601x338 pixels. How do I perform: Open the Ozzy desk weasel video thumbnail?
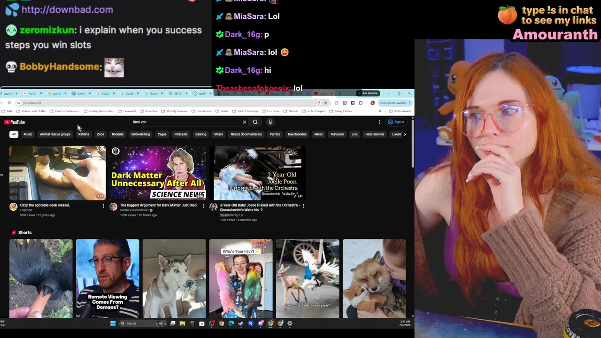coord(58,173)
